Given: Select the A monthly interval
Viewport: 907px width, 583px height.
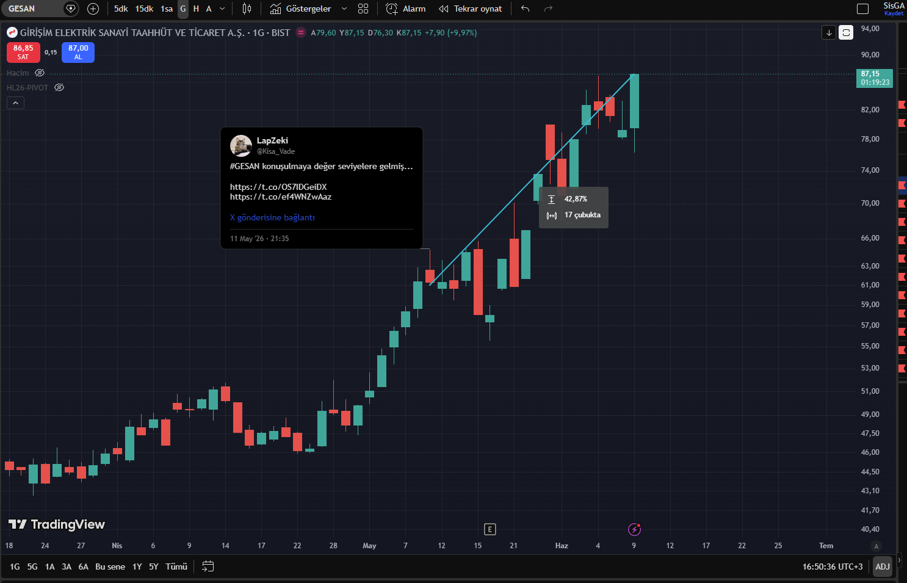Looking at the screenshot, I should [209, 9].
